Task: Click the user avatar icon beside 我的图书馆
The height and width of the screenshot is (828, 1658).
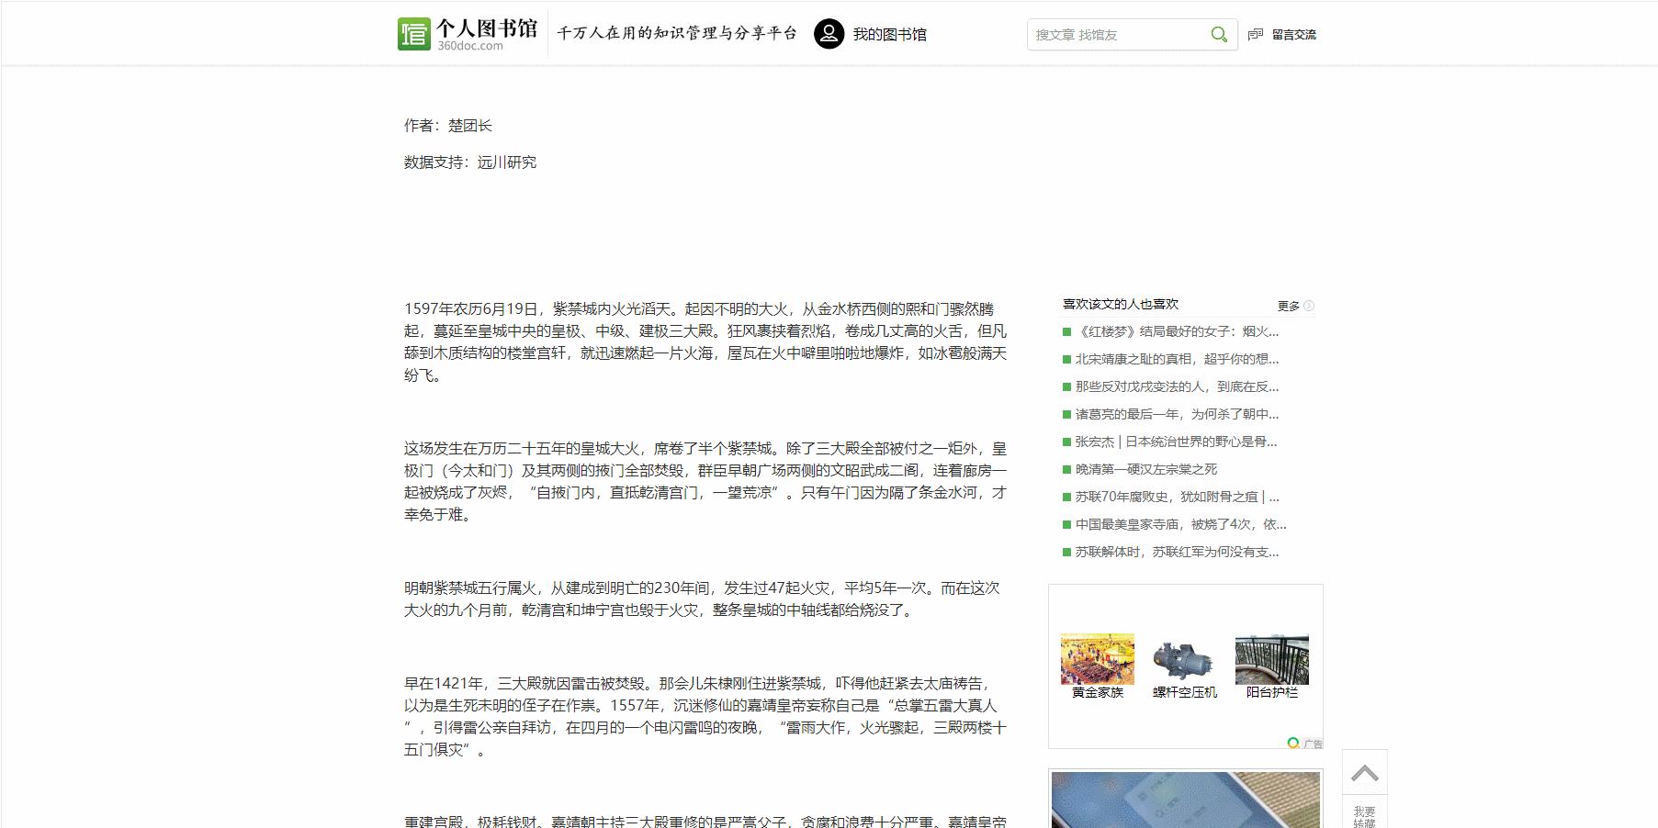Action: 829,34
